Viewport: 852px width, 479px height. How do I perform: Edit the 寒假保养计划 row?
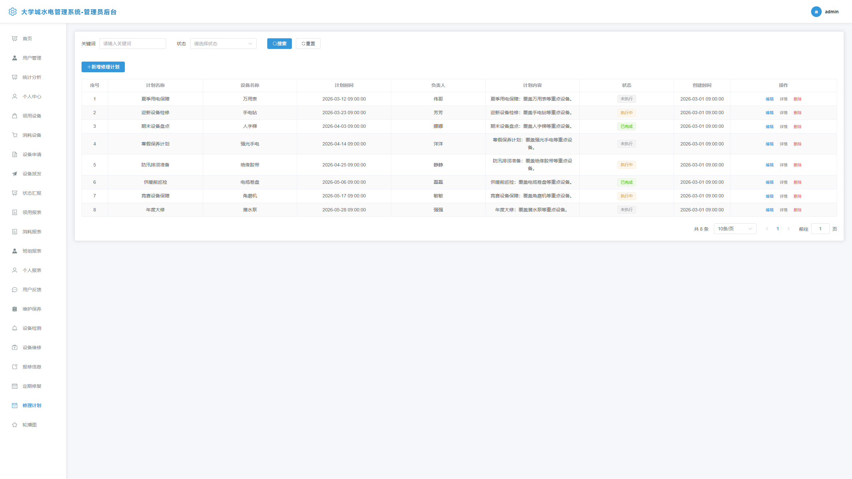tap(769, 144)
